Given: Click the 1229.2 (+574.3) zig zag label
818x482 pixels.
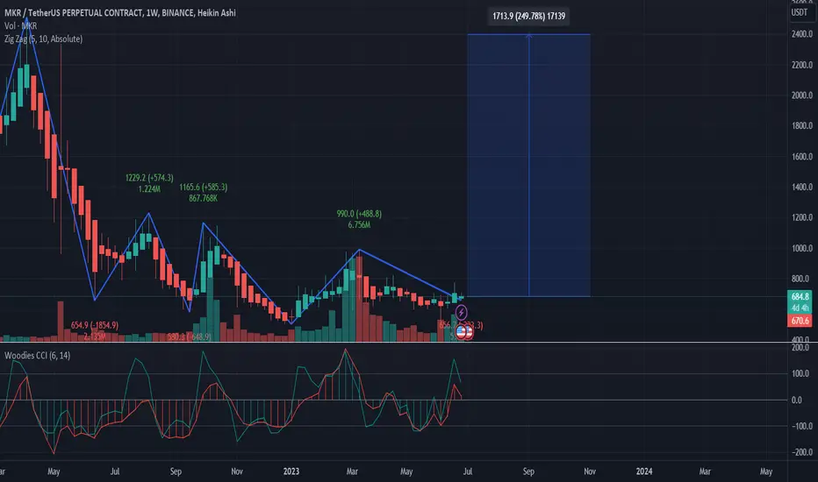Looking at the screenshot, I should coord(149,178).
